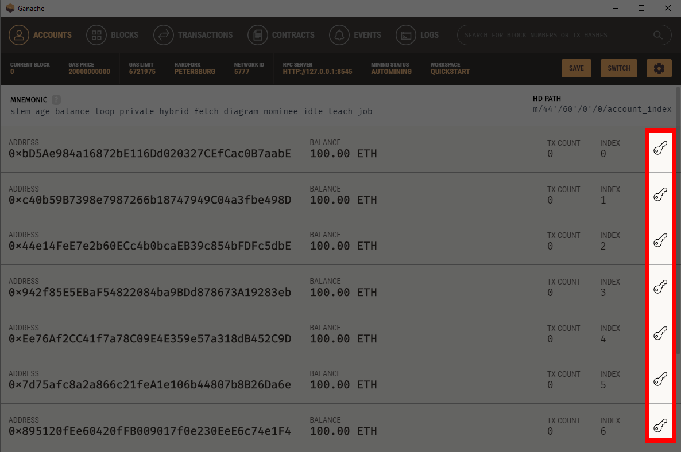Click the mnemonic help question mark
681x452 pixels.
click(x=56, y=100)
